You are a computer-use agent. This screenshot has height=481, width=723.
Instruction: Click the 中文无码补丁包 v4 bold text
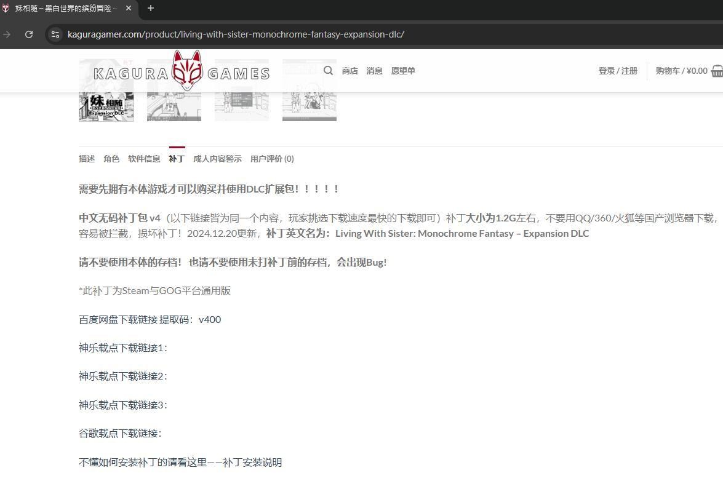119,218
